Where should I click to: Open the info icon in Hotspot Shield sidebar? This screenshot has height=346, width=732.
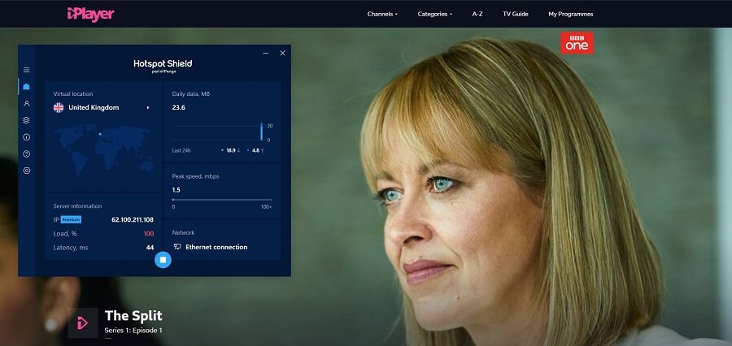(27, 137)
